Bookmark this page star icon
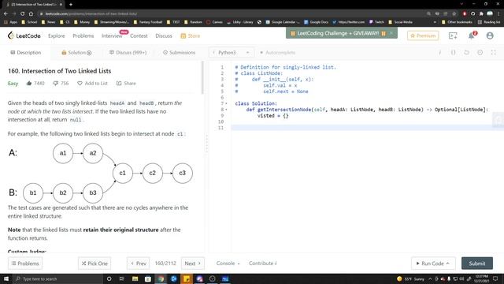 click(454, 13)
